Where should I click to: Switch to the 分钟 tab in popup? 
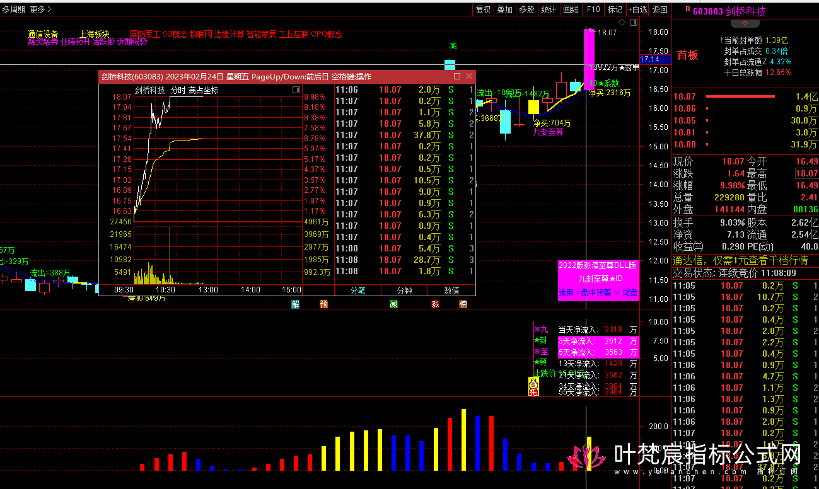coord(405,291)
